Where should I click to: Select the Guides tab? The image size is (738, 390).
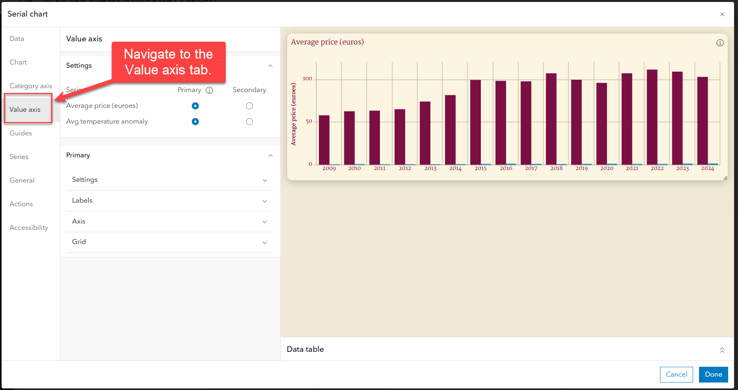pos(20,133)
